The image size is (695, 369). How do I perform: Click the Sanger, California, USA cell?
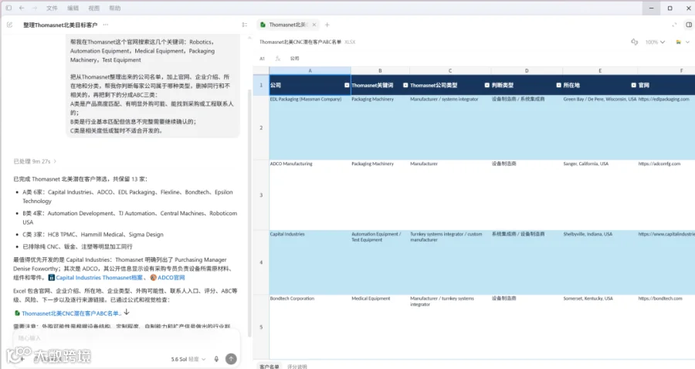pyautogui.click(x=600, y=195)
